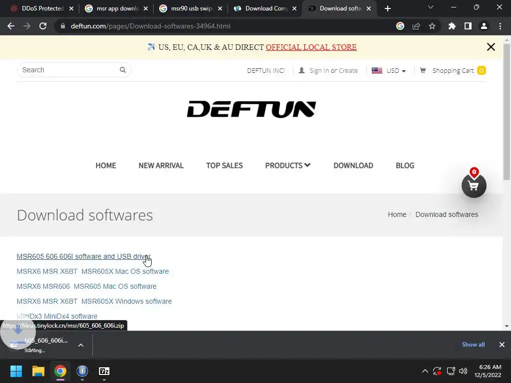Open the OFFICIAL LOCAL STORE link

[311, 47]
